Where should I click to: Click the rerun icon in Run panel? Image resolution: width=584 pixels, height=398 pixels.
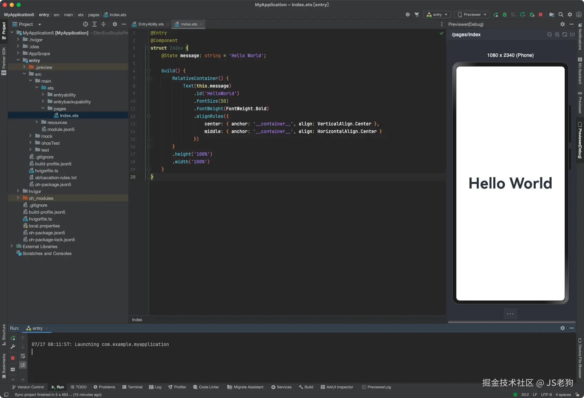pos(13,338)
